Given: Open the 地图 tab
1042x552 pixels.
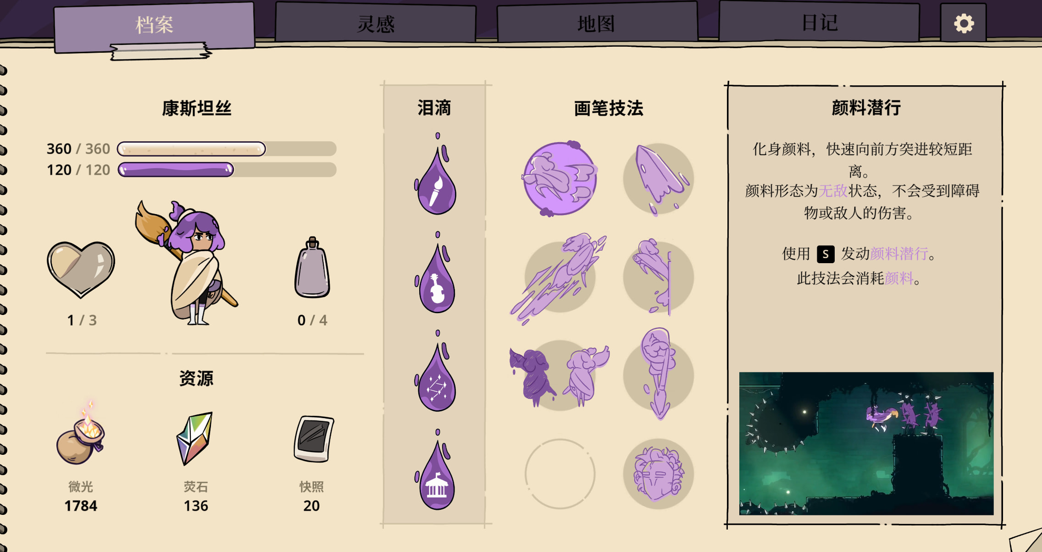Looking at the screenshot, I should [597, 23].
